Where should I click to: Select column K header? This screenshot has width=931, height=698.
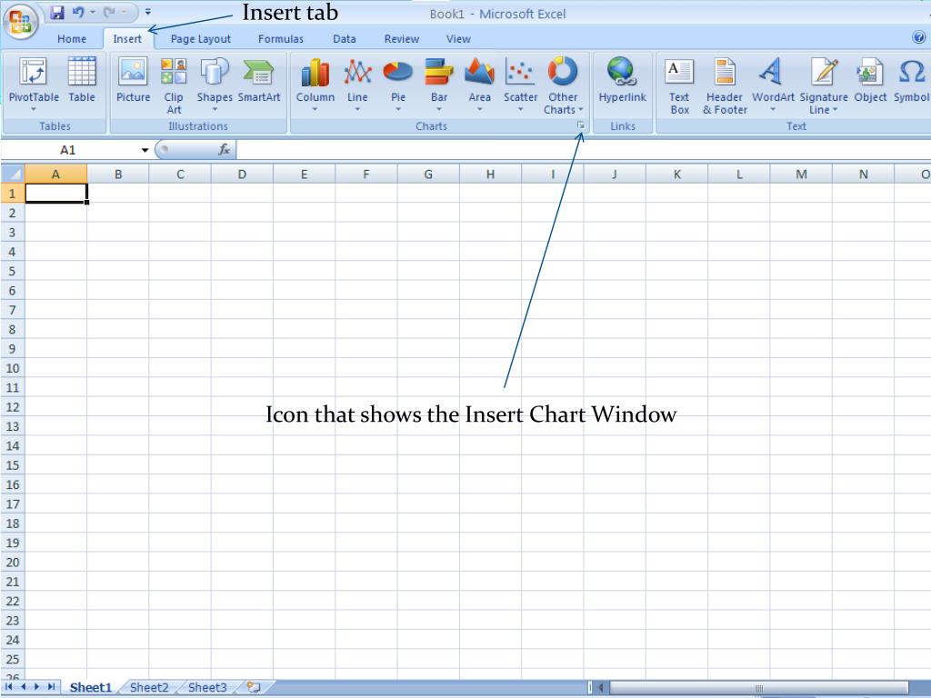pyautogui.click(x=676, y=174)
